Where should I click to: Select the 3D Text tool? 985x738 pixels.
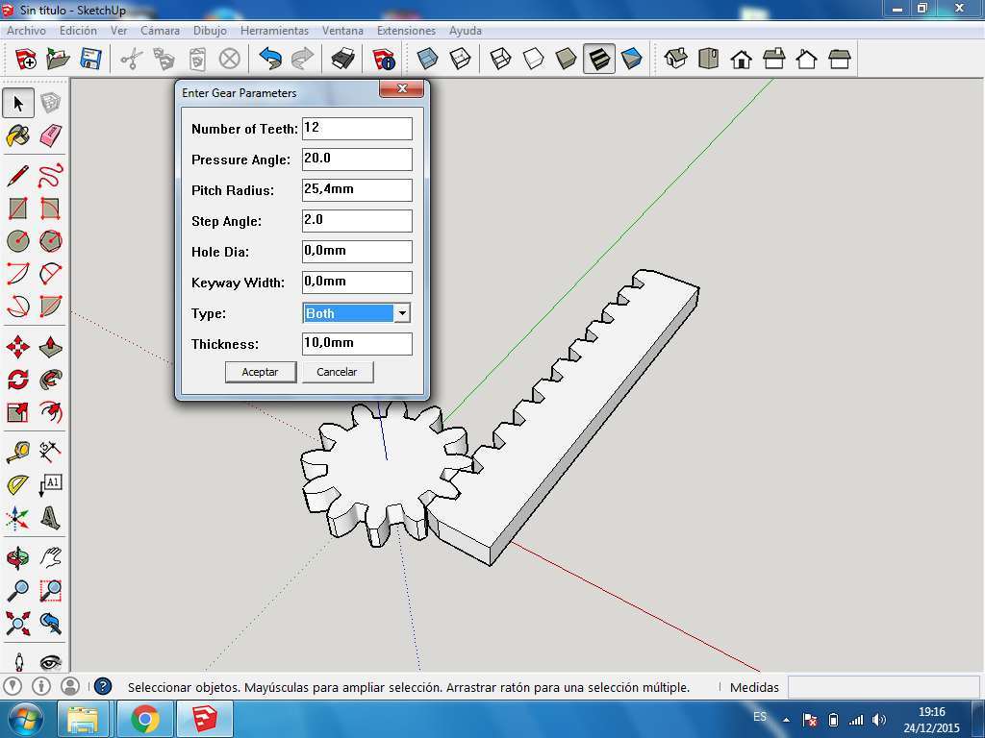[50, 517]
